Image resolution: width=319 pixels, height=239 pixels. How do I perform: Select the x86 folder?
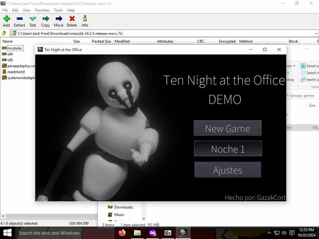click(x=7, y=60)
